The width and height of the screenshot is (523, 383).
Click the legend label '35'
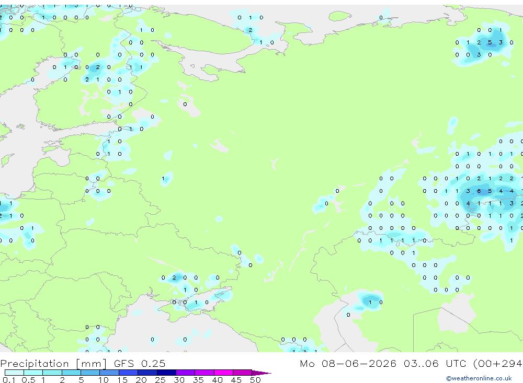tap(198, 380)
